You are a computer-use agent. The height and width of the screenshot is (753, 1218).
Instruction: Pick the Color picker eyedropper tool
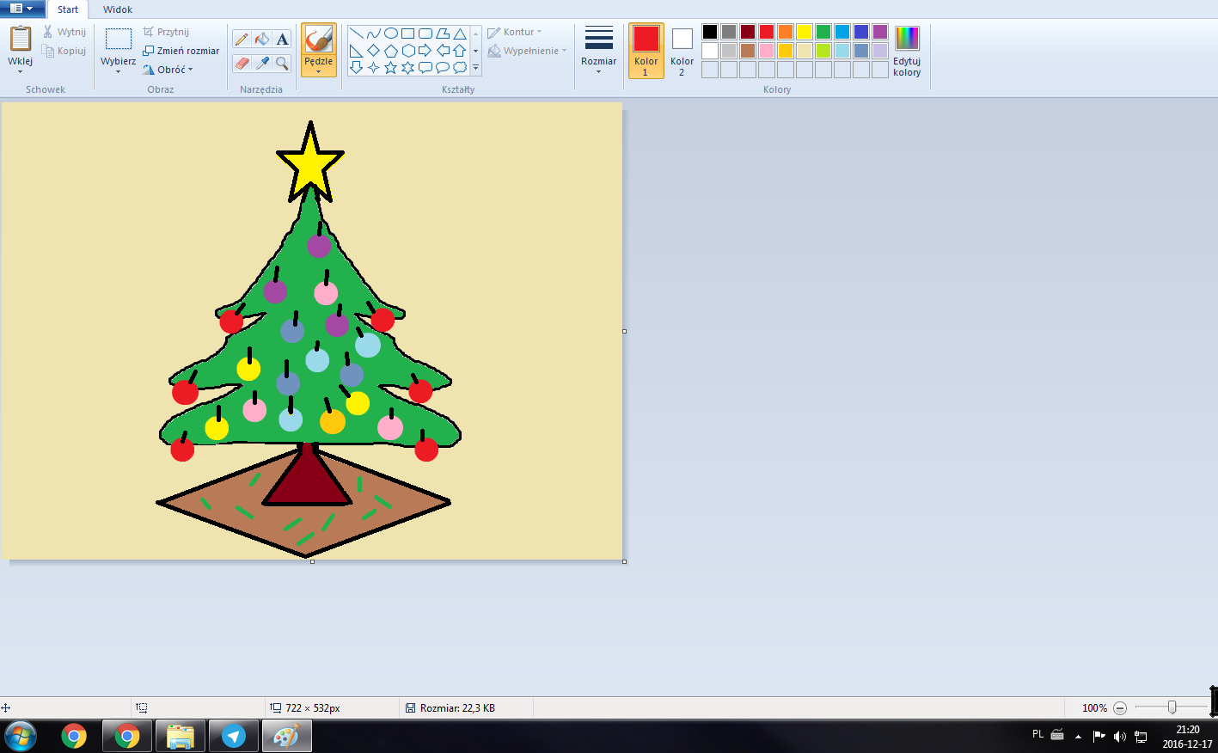(262, 63)
